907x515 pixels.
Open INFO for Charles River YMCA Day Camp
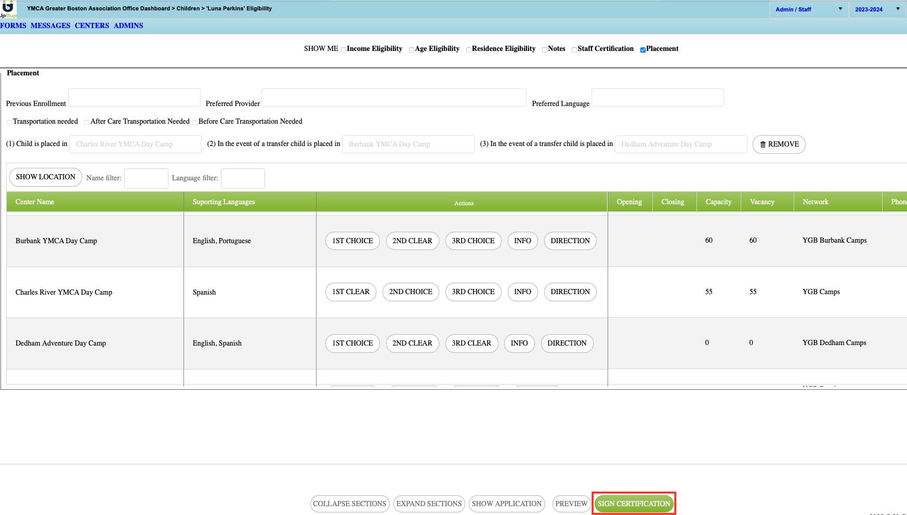522,292
